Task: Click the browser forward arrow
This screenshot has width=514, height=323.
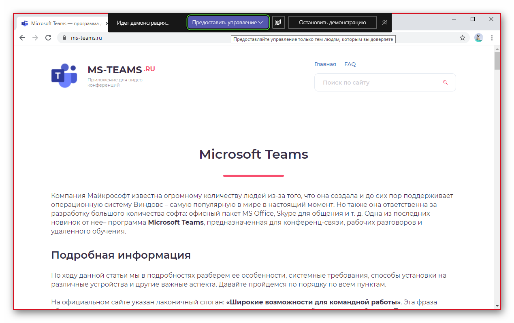Action: pyautogui.click(x=35, y=38)
